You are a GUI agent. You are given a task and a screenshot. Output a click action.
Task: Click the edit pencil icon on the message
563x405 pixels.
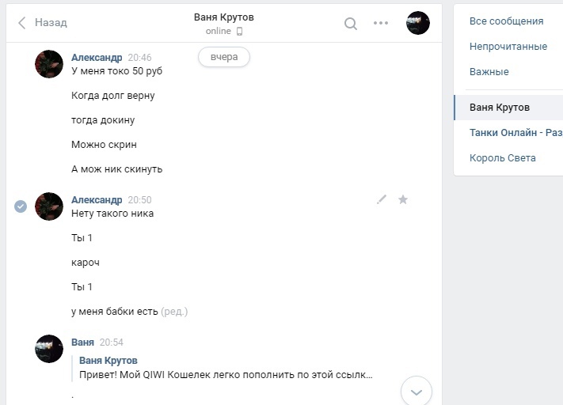[381, 200]
